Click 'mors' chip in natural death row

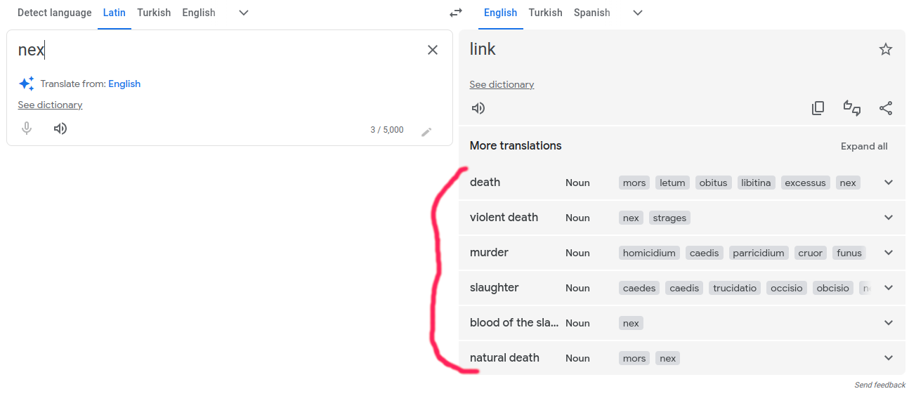(x=634, y=358)
